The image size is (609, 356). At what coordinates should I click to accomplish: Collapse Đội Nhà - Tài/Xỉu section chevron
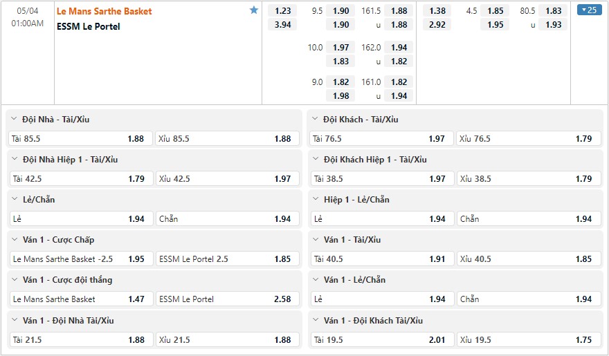pyautogui.click(x=14, y=119)
